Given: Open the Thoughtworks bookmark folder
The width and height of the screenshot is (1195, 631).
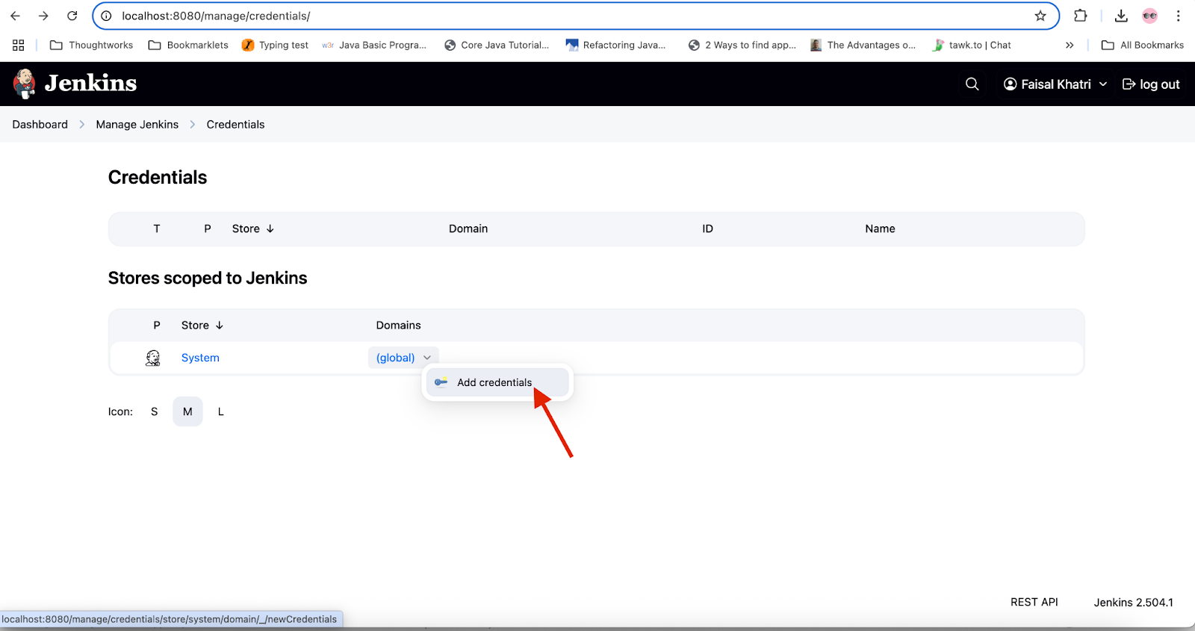Looking at the screenshot, I should tap(91, 45).
